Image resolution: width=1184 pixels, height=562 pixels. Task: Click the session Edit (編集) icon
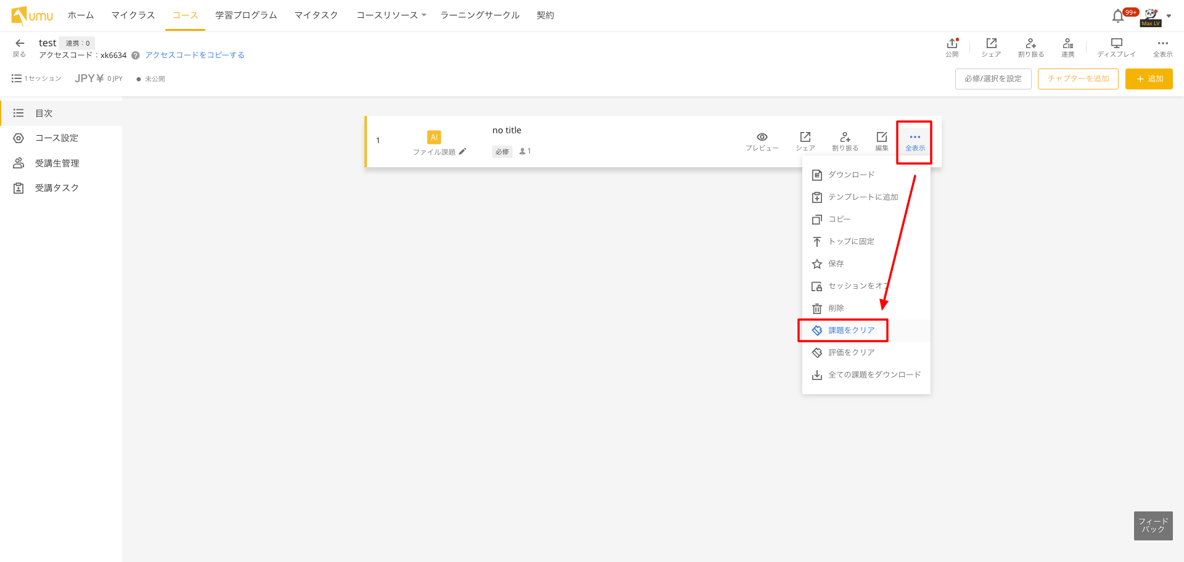click(x=882, y=138)
